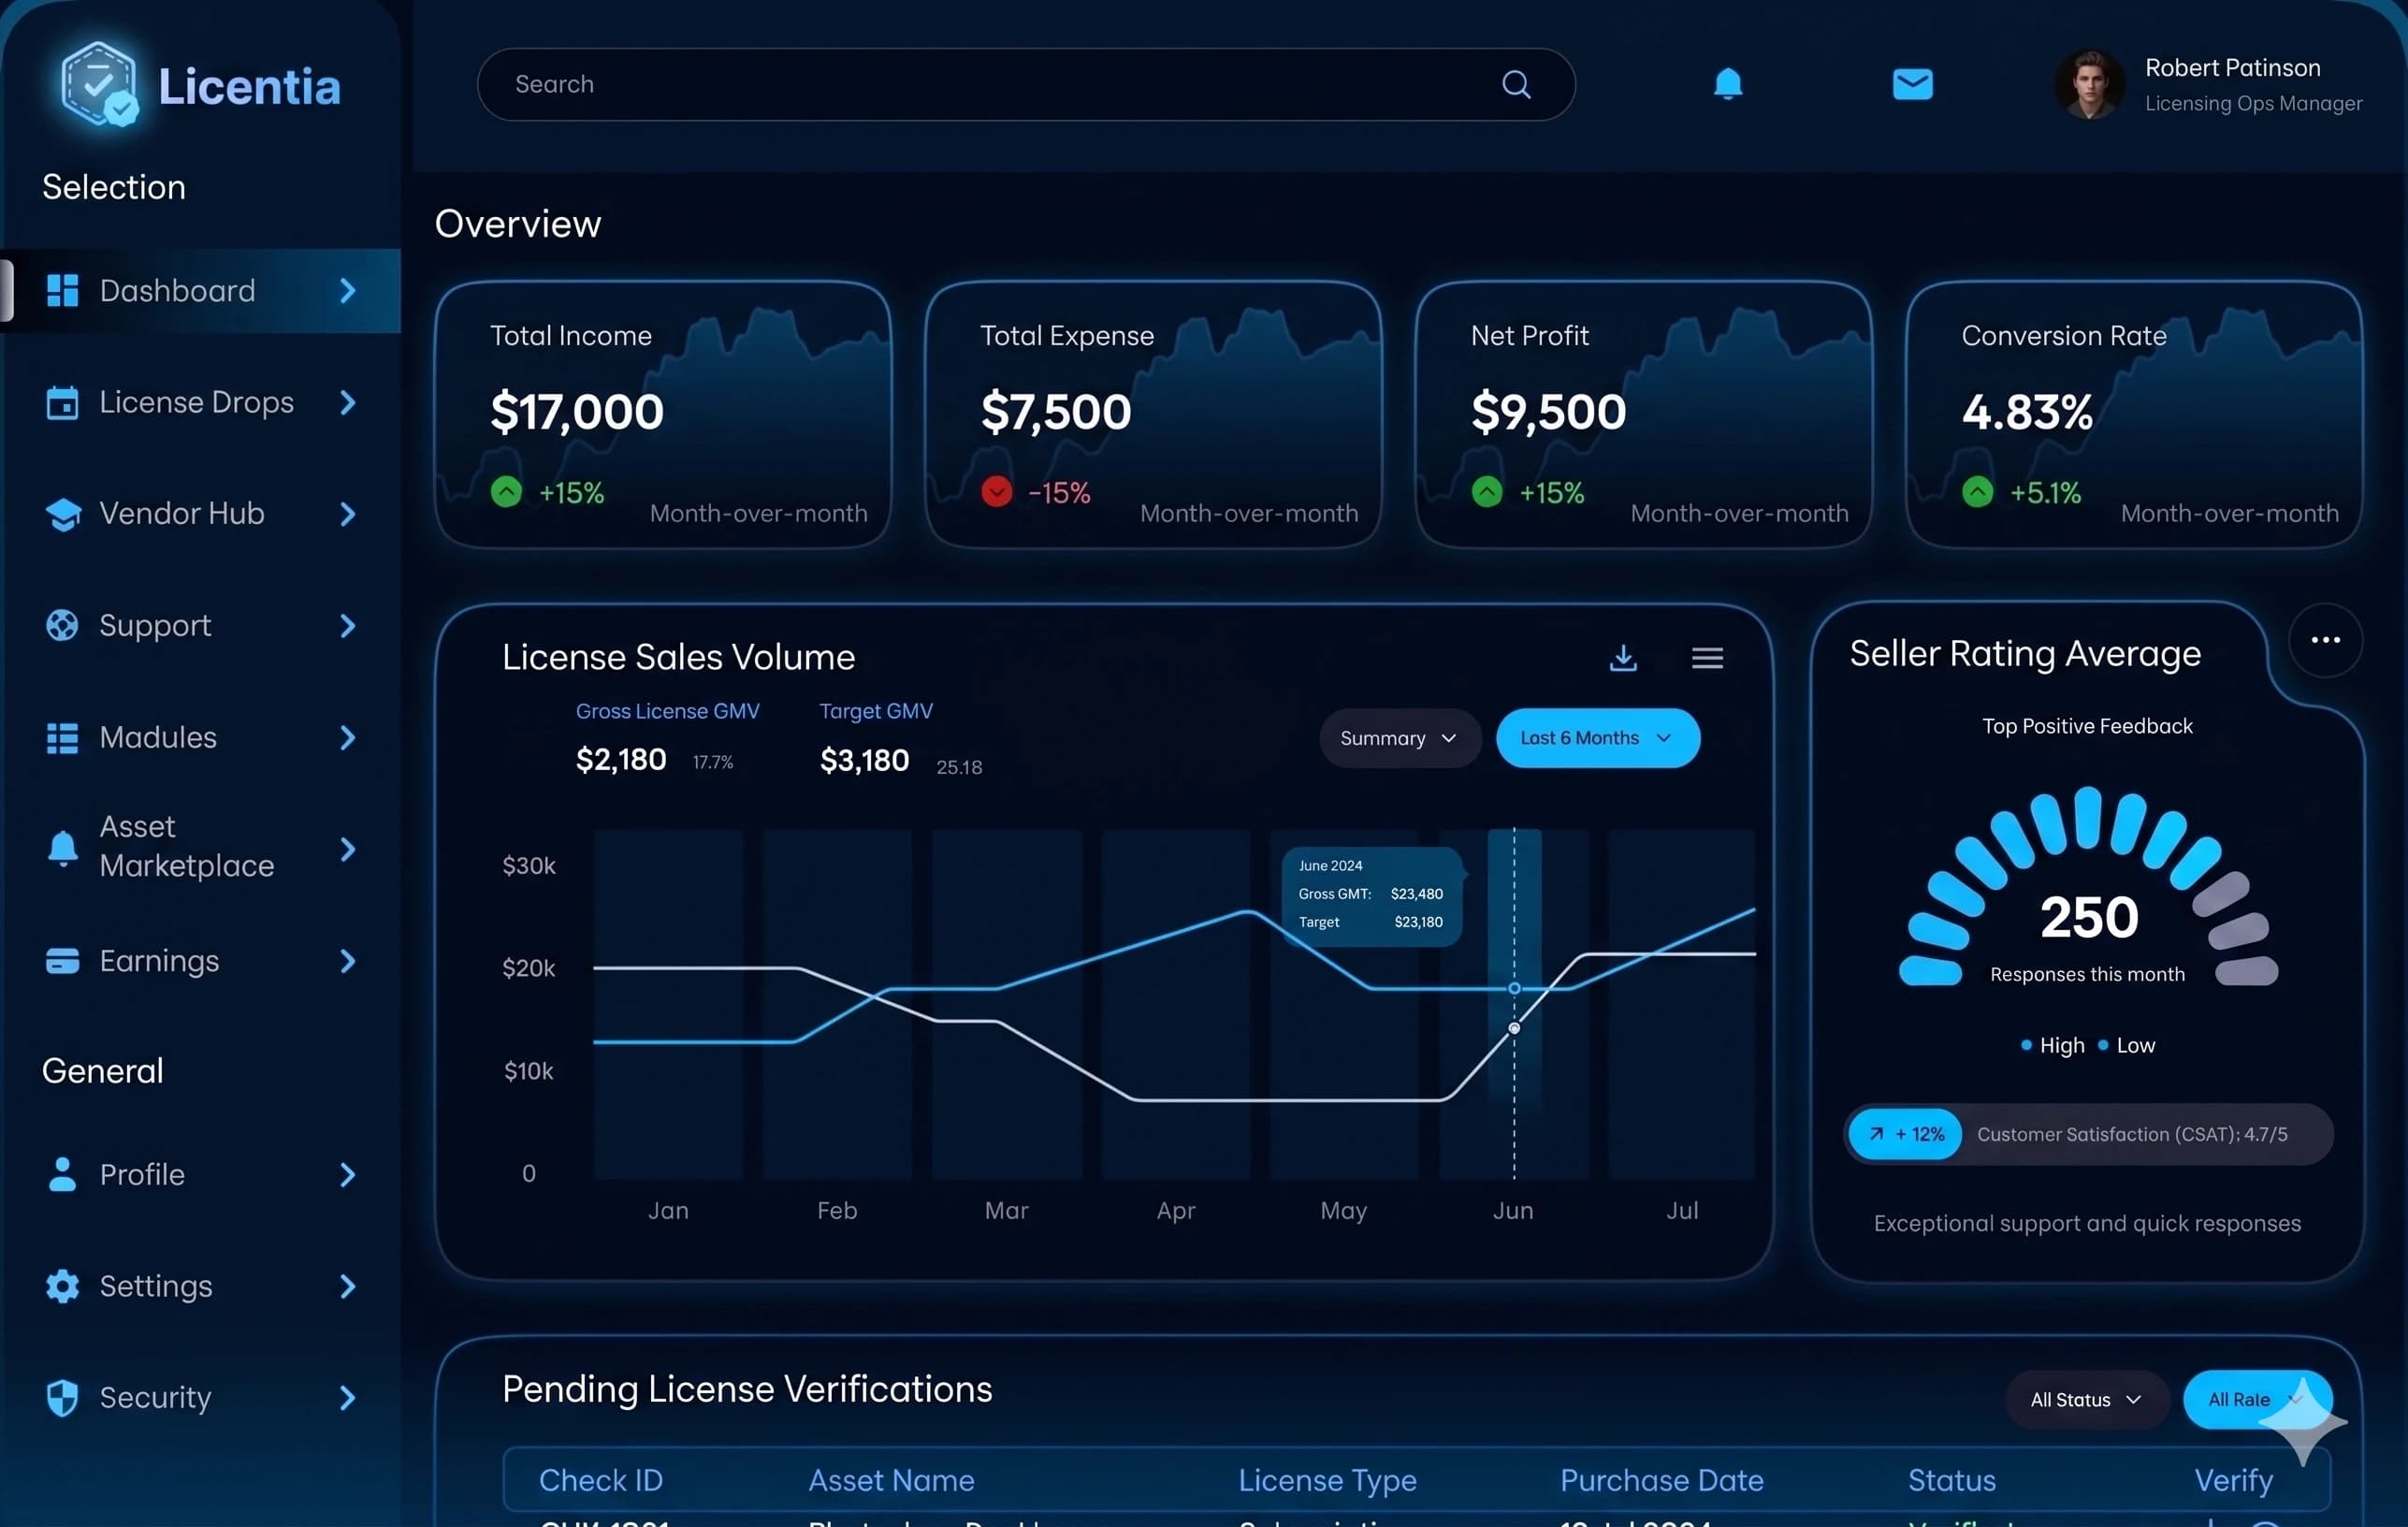Expand License Drops chevron arrow
The width and height of the screenshot is (2408, 1527).
[348, 403]
